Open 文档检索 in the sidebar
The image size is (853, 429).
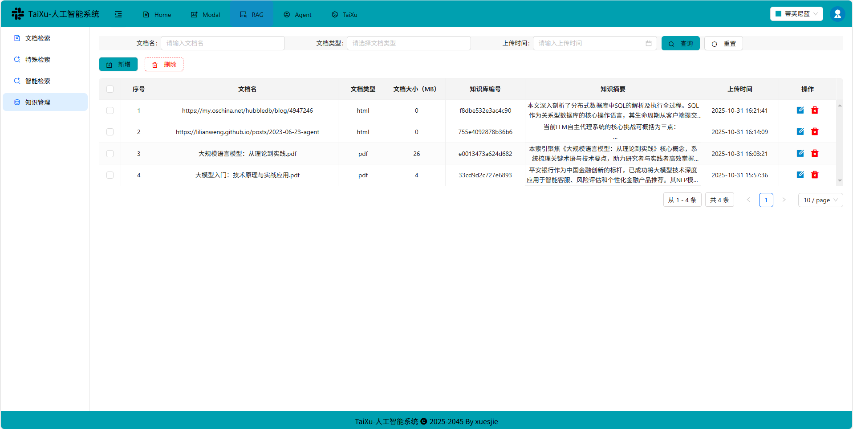45,38
